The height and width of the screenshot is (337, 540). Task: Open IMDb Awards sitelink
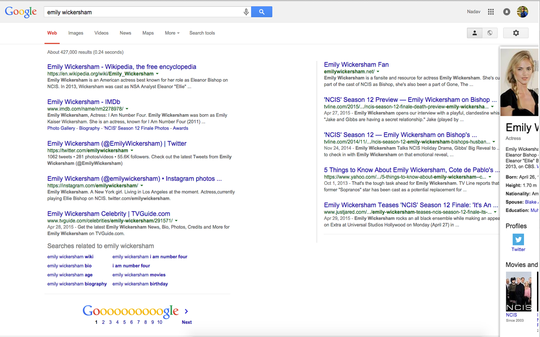click(x=181, y=128)
